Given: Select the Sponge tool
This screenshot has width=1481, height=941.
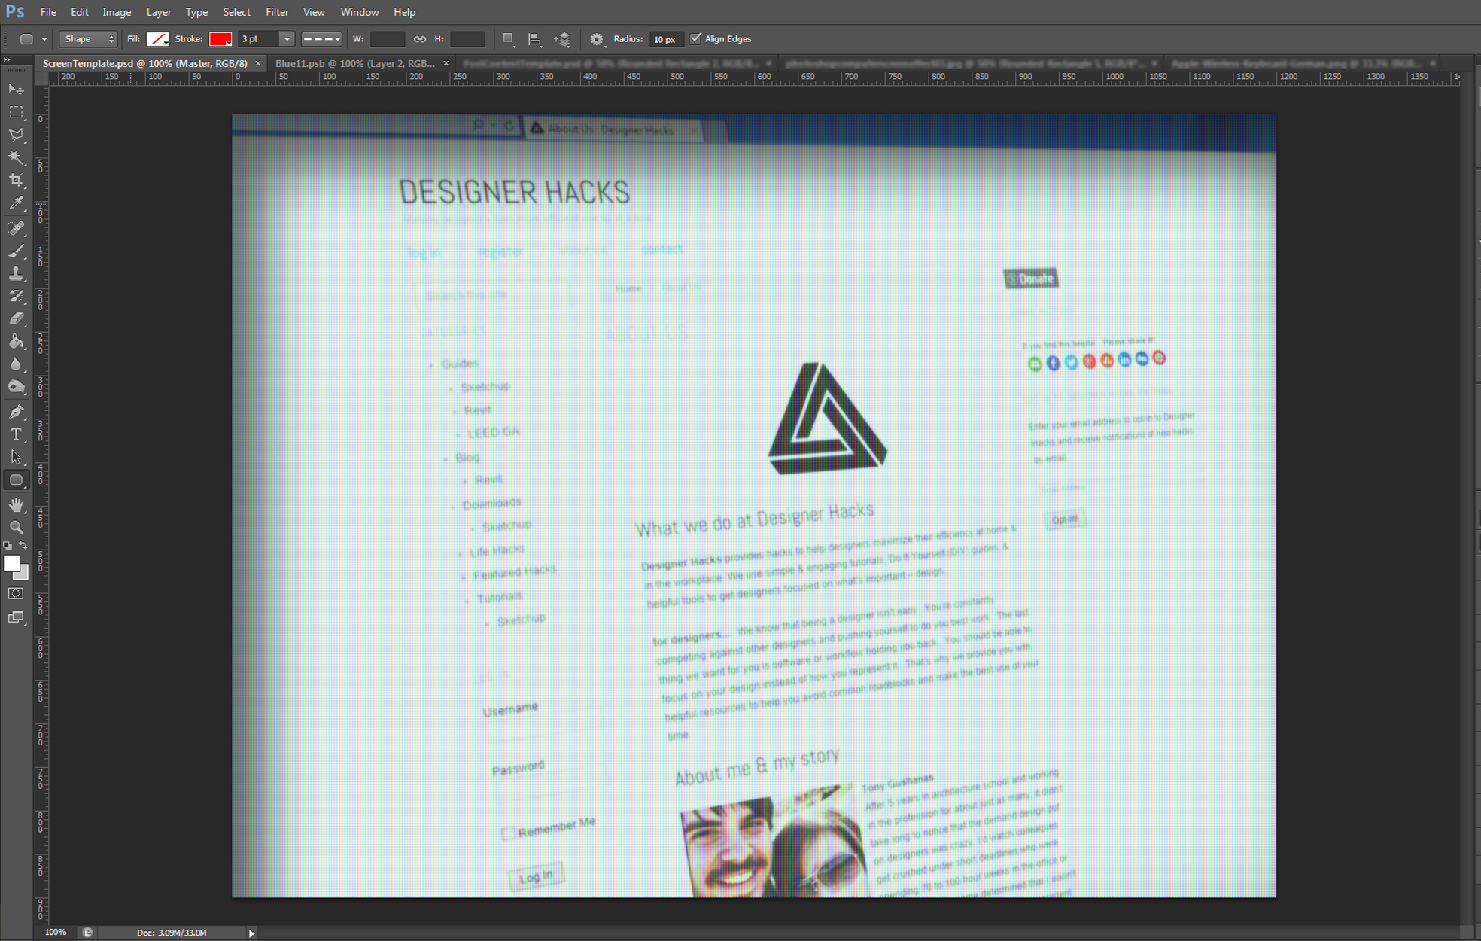Looking at the screenshot, I should click(16, 387).
